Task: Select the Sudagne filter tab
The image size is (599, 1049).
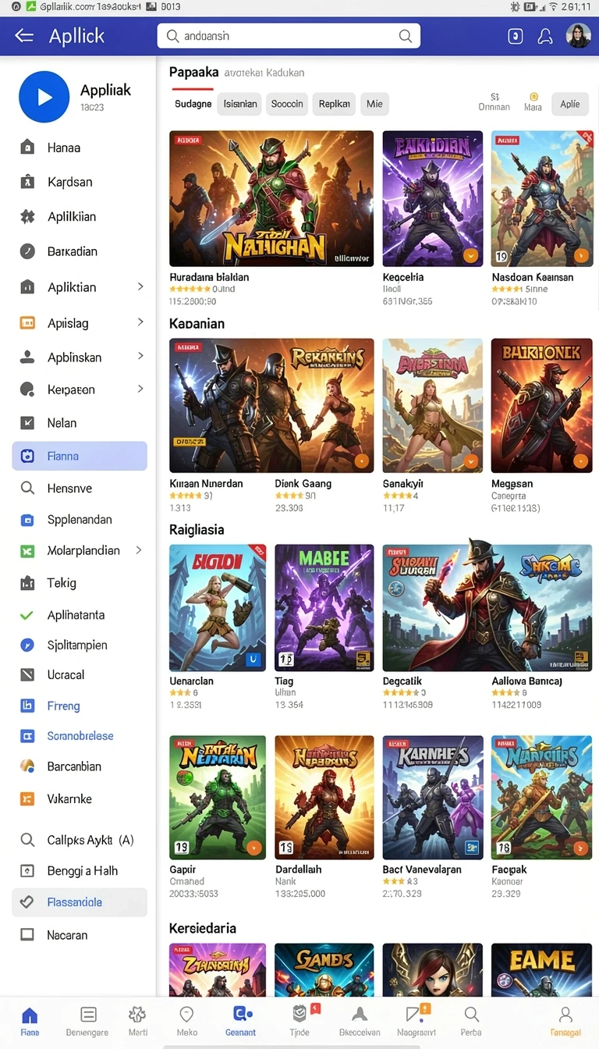Action: tap(193, 104)
